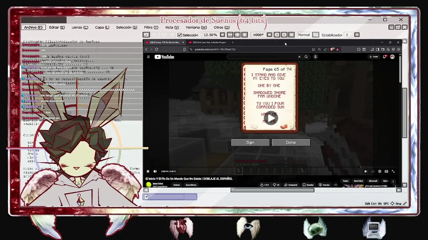
Task: Open the Vista menu
Action: point(172,27)
